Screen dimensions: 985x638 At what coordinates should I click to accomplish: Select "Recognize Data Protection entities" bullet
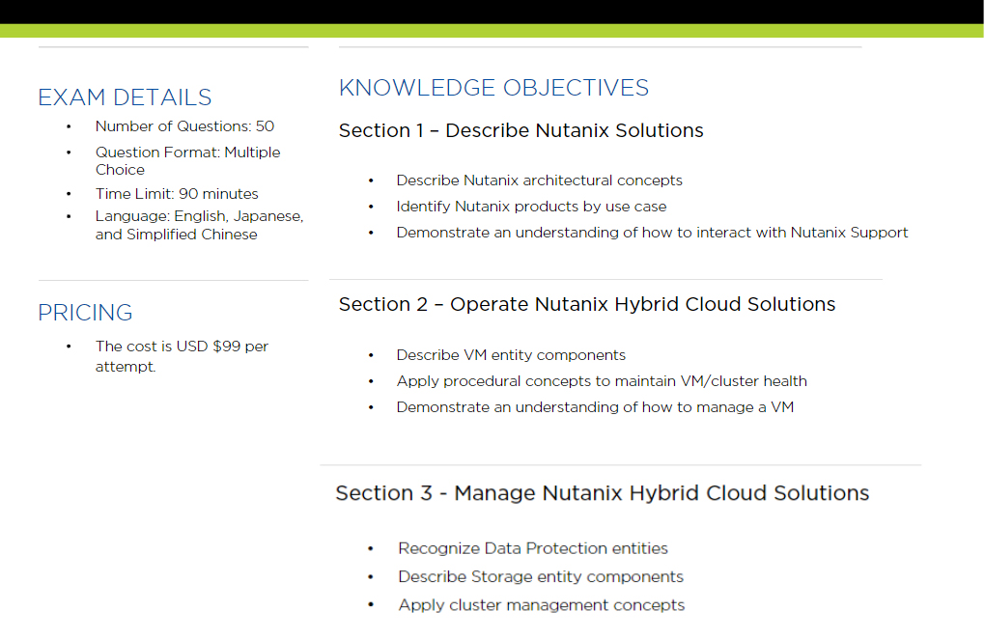click(x=533, y=548)
